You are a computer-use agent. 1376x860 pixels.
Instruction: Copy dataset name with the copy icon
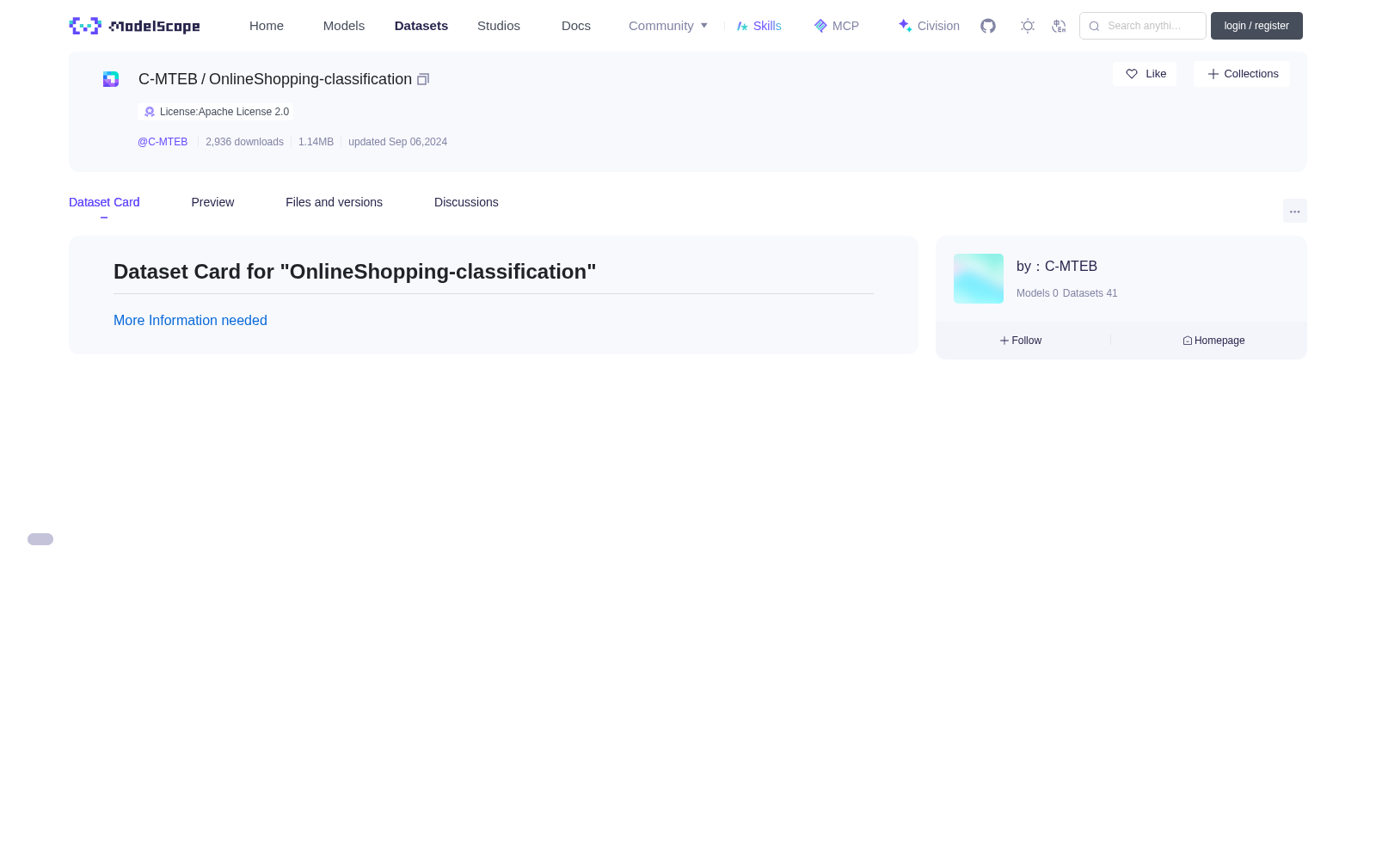[423, 79]
